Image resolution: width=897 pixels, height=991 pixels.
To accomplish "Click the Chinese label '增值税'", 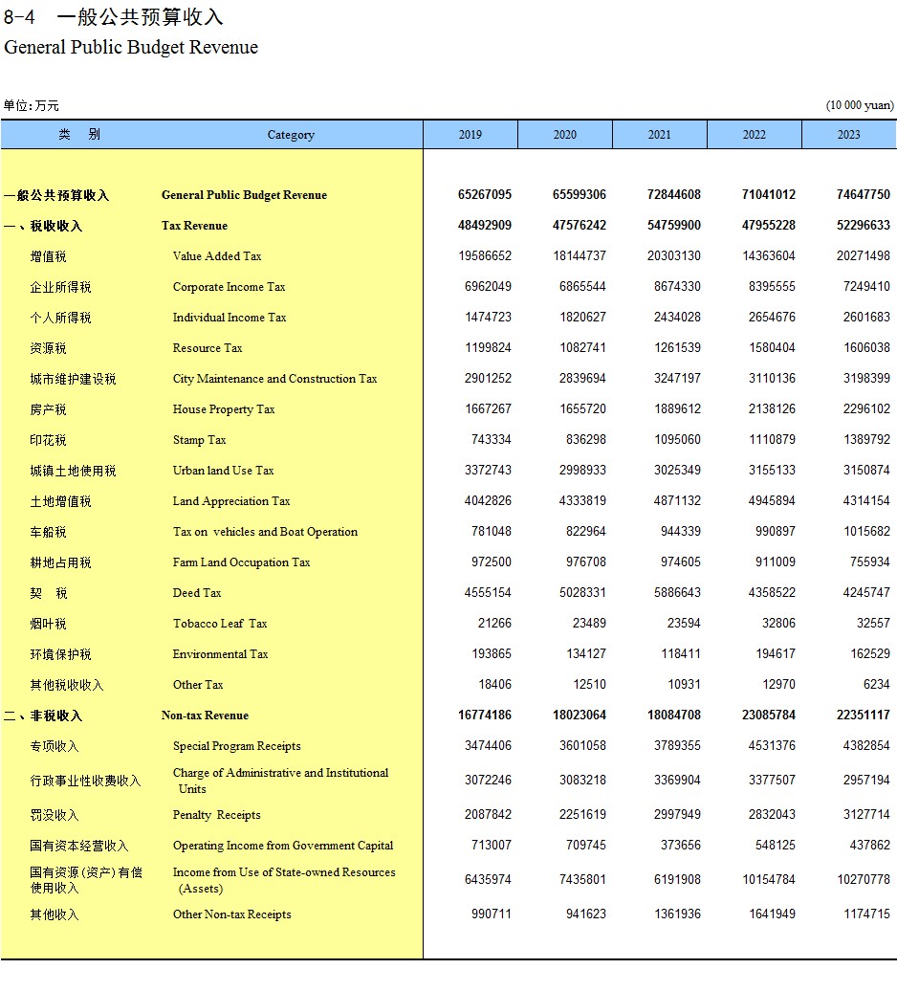I will pos(48,256).
